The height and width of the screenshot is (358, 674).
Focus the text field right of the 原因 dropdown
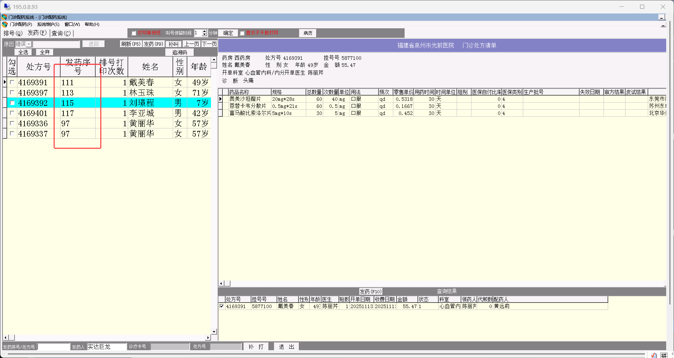56,44
